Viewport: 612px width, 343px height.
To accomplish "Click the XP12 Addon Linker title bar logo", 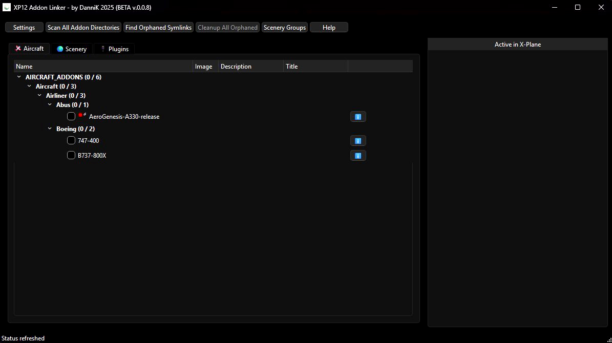I will (7, 7).
